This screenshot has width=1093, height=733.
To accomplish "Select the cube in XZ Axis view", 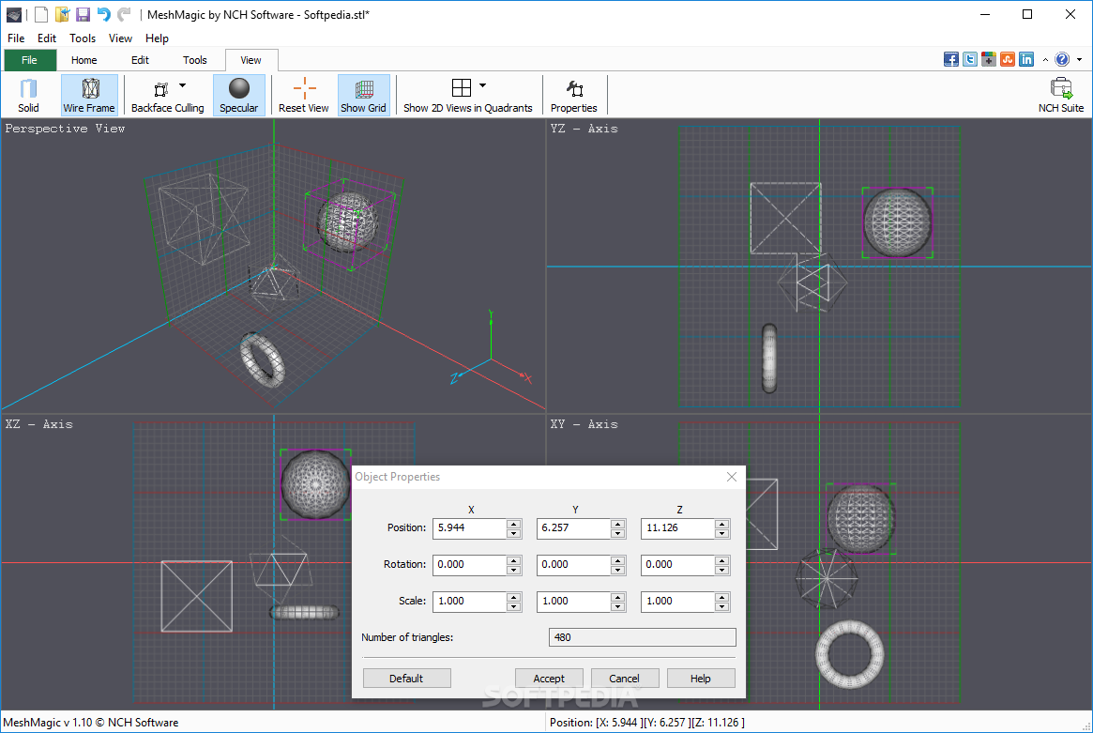I will click(x=197, y=596).
